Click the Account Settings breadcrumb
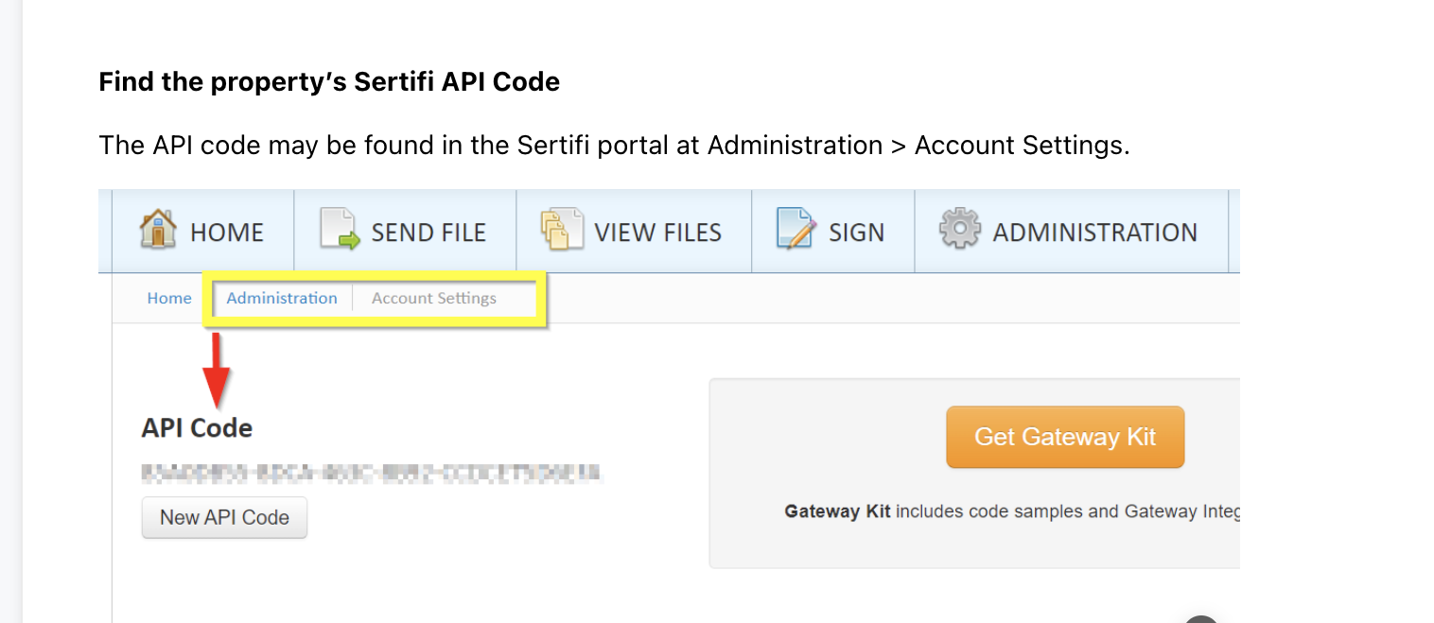Screen dimensions: 1434x623 [434, 299]
